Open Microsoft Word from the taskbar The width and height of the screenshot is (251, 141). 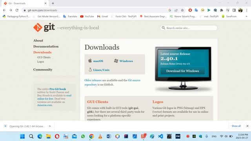pos(109,136)
